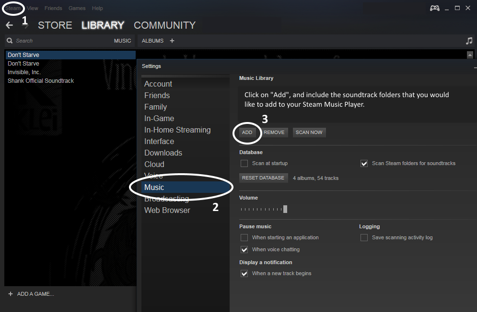The height and width of the screenshot is (312, 477).
Task: Click the SCAN NOW button
Action: (x=309, y=133)
